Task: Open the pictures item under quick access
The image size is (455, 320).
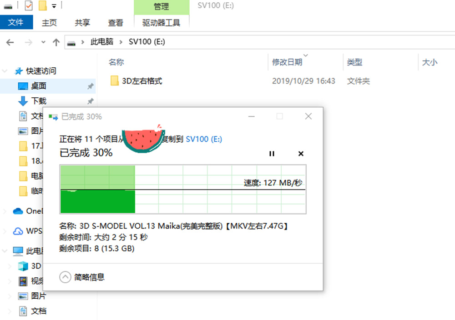Action: pos(30,131)
